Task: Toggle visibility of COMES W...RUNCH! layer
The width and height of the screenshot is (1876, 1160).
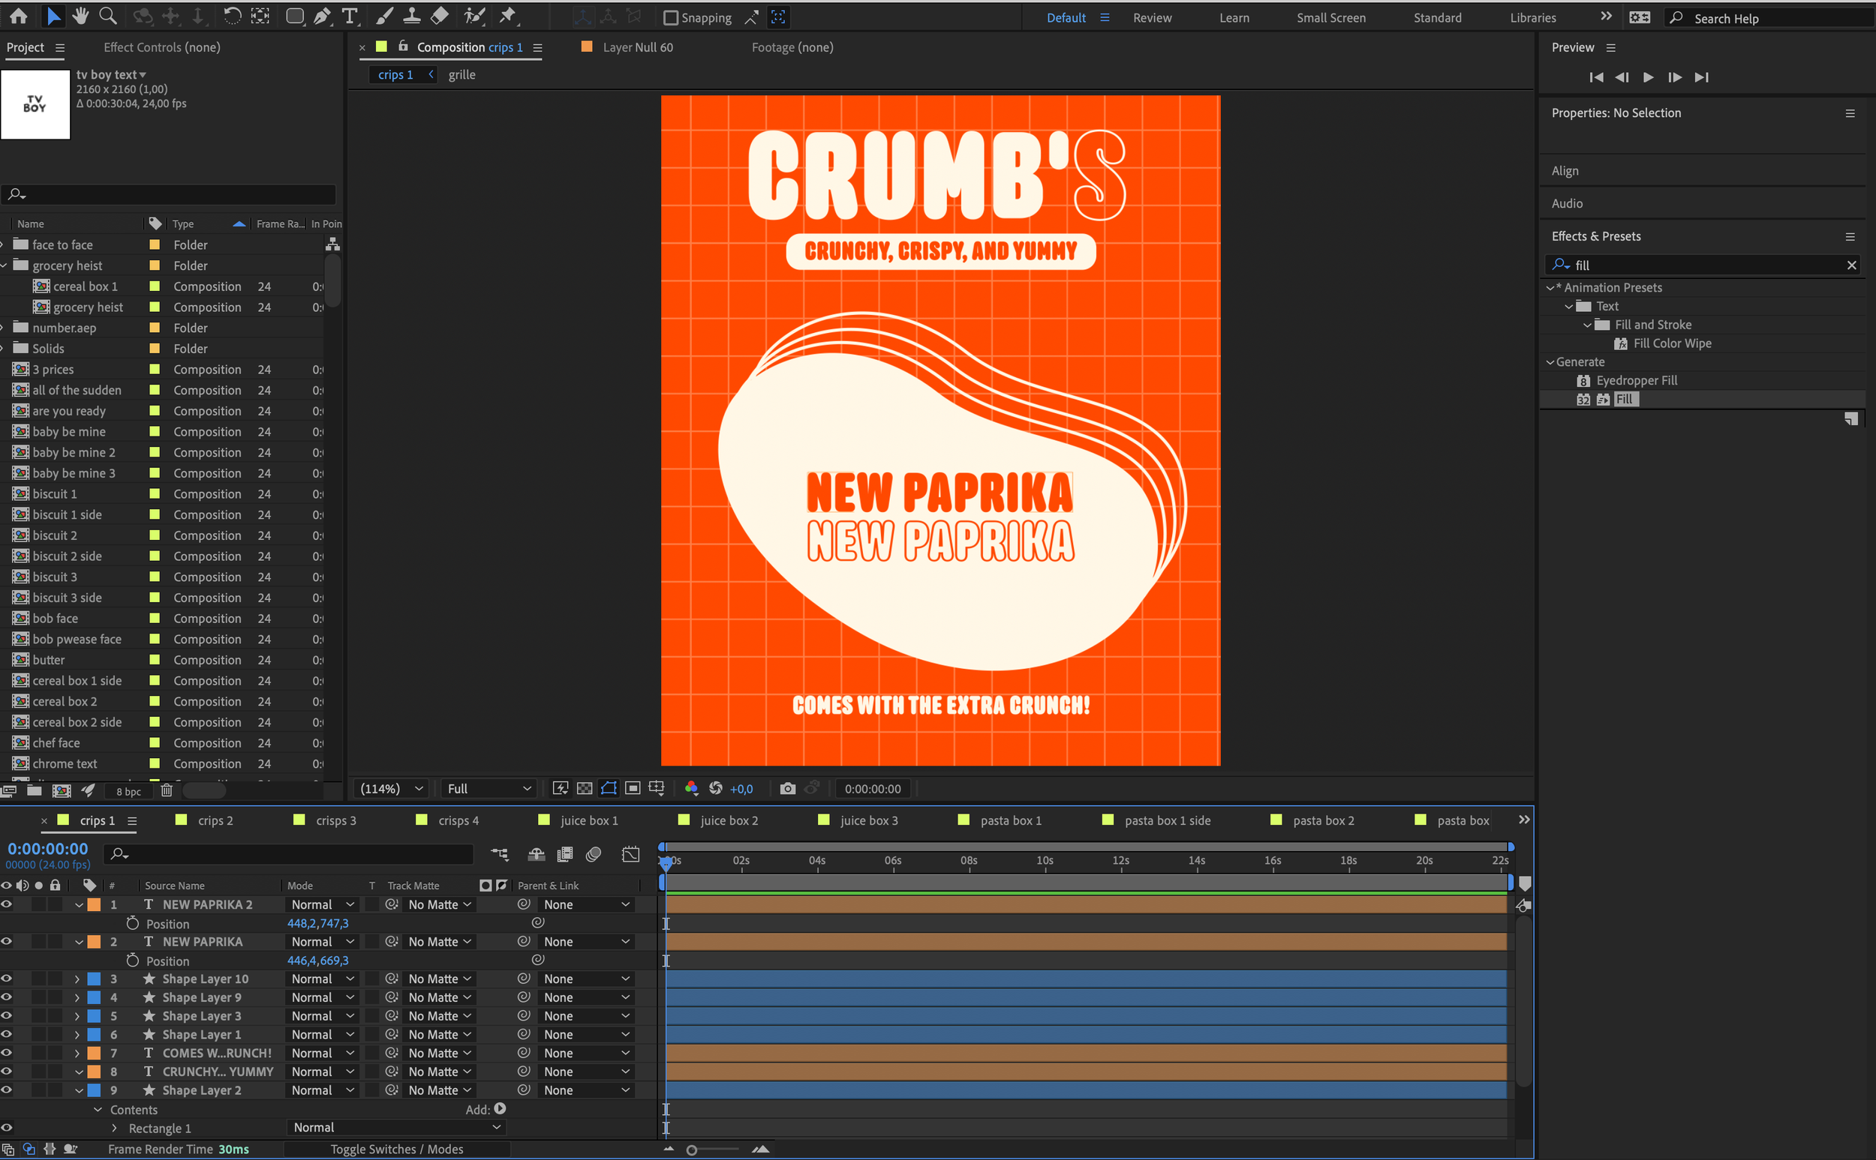Action: 7,1054
